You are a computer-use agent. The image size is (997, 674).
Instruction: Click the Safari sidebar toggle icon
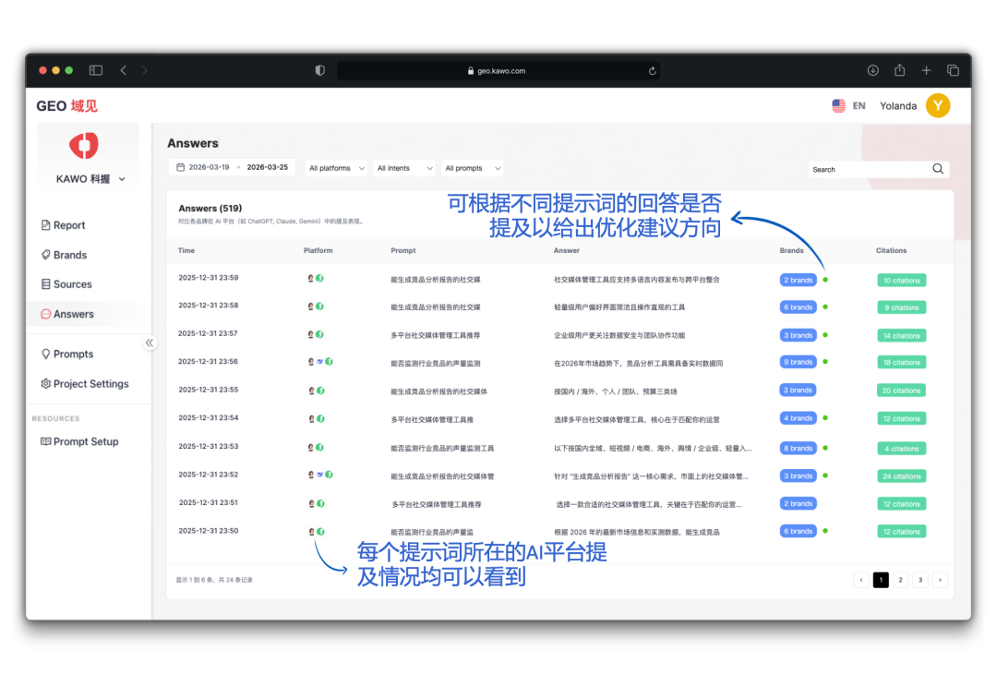pyautogui.click(x=95, y=70)
